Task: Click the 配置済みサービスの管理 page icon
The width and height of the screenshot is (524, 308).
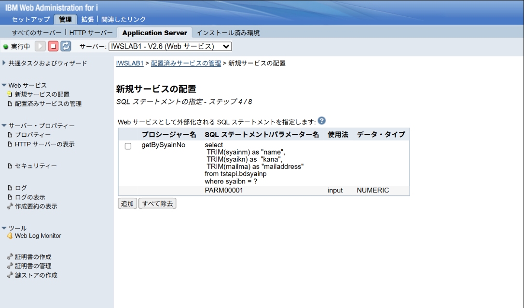Action: [10, 103]
